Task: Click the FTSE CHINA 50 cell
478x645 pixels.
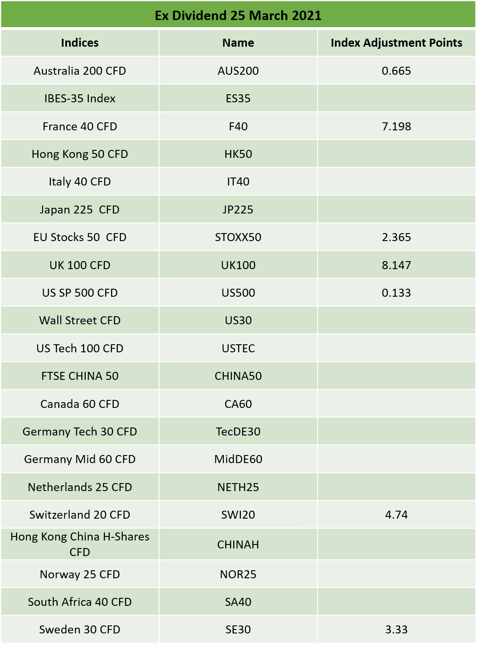Action: [80, 376]
